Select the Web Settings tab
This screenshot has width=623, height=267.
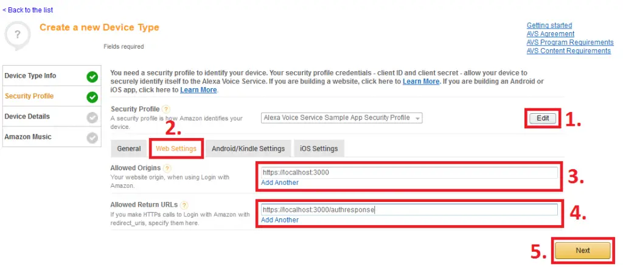coord(176,148)
